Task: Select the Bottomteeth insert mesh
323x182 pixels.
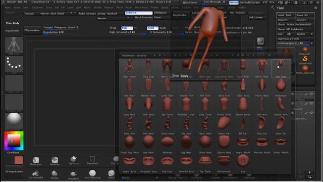Action: point(224,163)
